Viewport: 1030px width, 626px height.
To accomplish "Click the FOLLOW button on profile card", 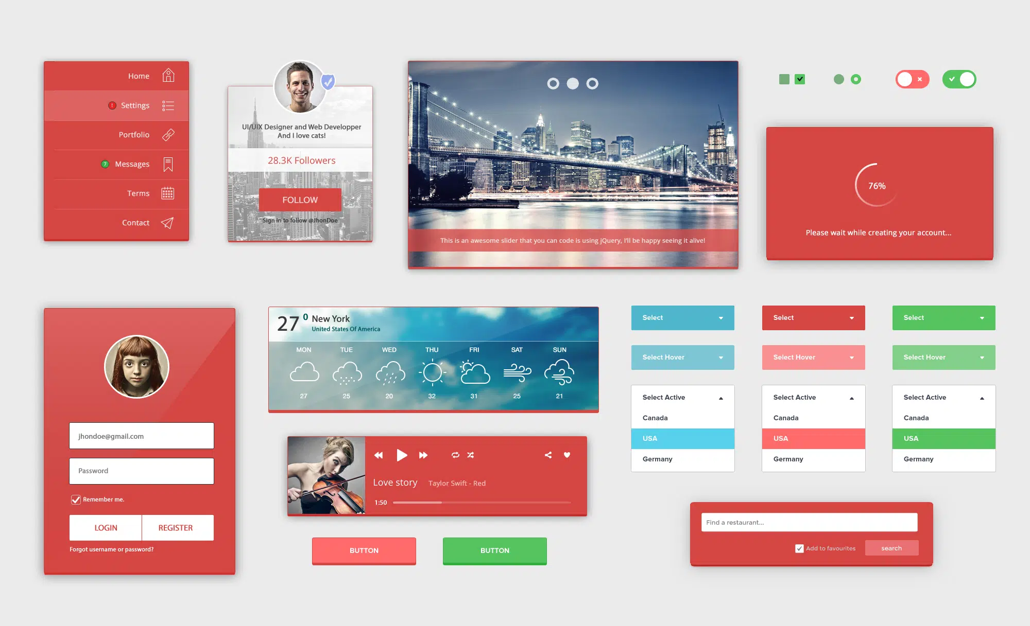I will pos(299,199).
